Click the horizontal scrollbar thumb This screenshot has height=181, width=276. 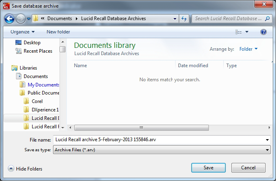click(x=141, y=128)
